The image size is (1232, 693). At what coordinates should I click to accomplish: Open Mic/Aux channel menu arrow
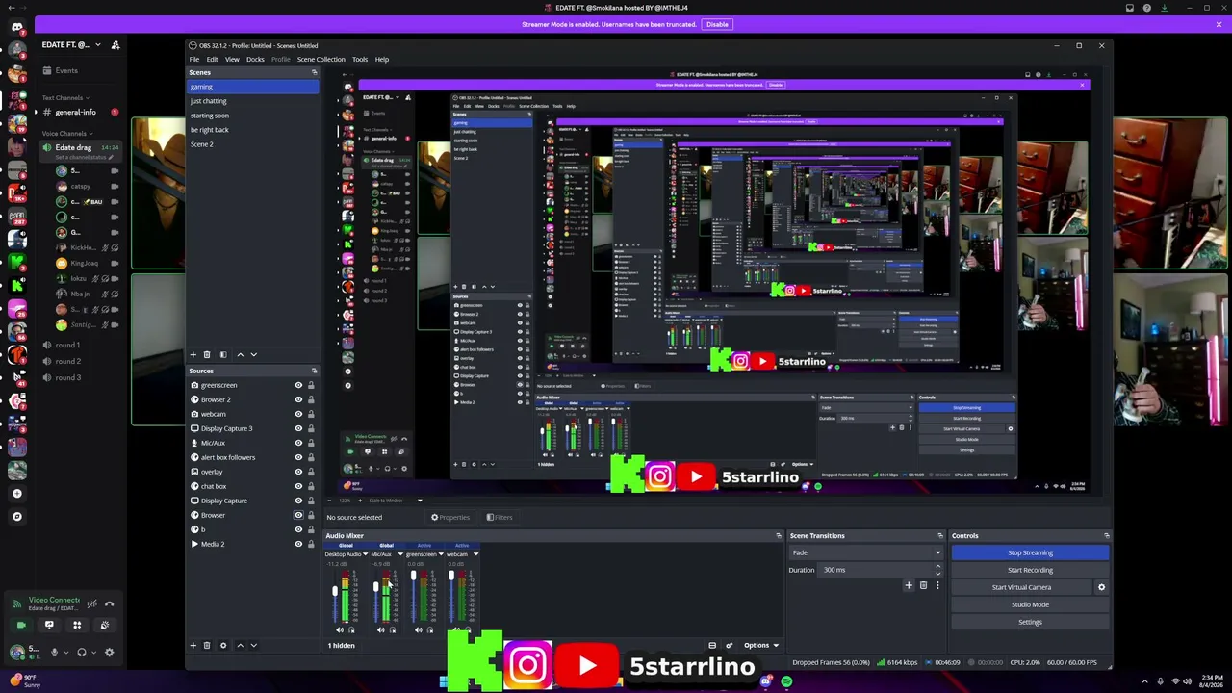click(400, 554)
